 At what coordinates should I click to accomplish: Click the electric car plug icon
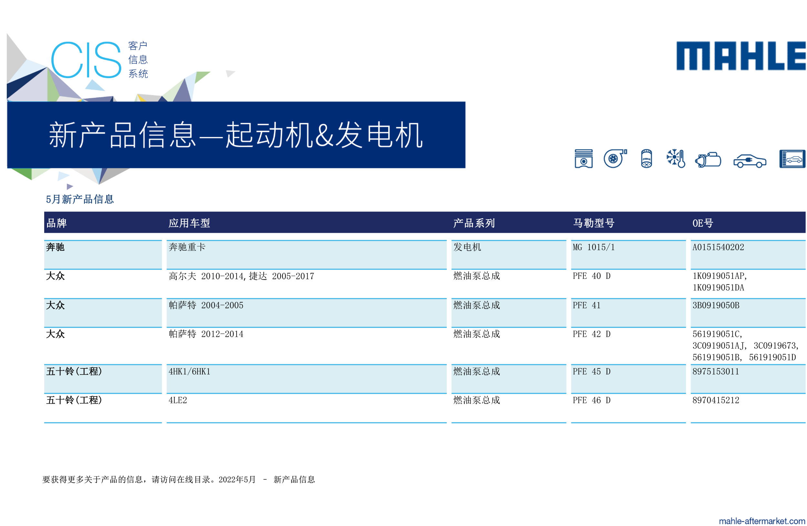(x=749, y=161)
